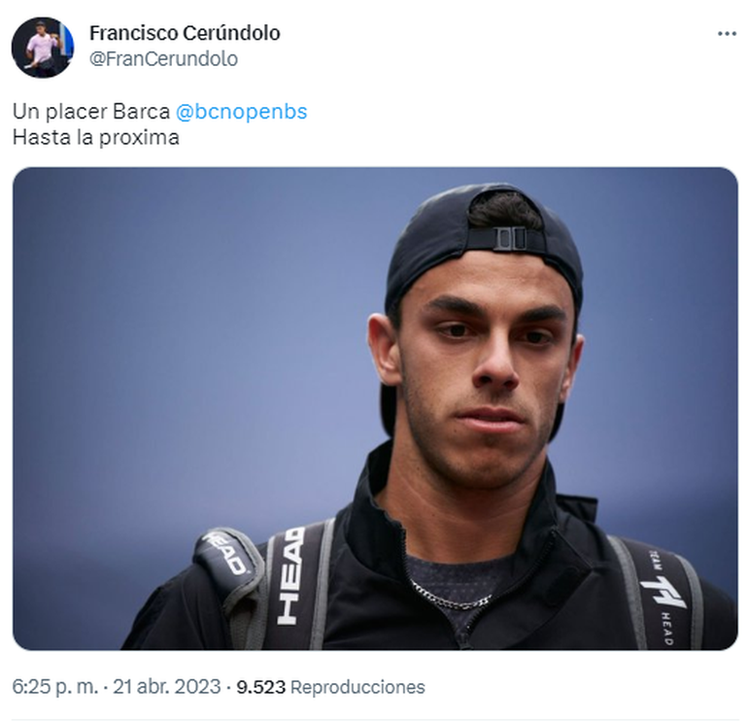Click the 6:25 p. m. timestamp
The image size is (748, 722).
tap(54, 687)
